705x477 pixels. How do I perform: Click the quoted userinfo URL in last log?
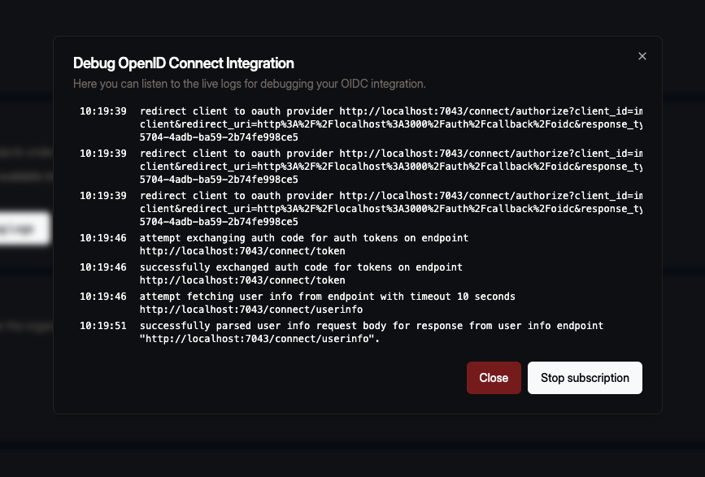(260, 339)
